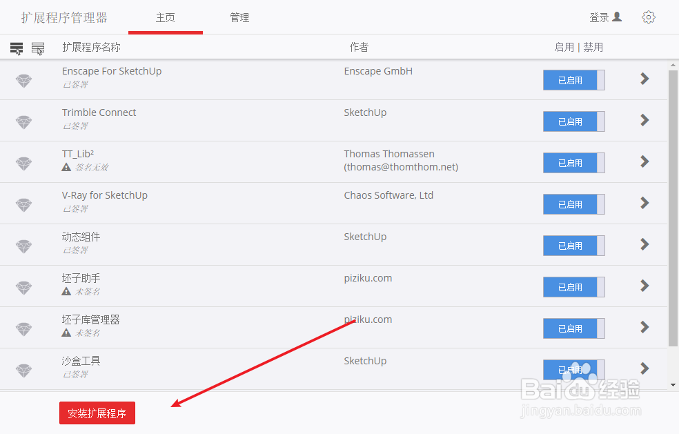
Task: Disable the TT_Lib² extension switch
Action: 574,163
